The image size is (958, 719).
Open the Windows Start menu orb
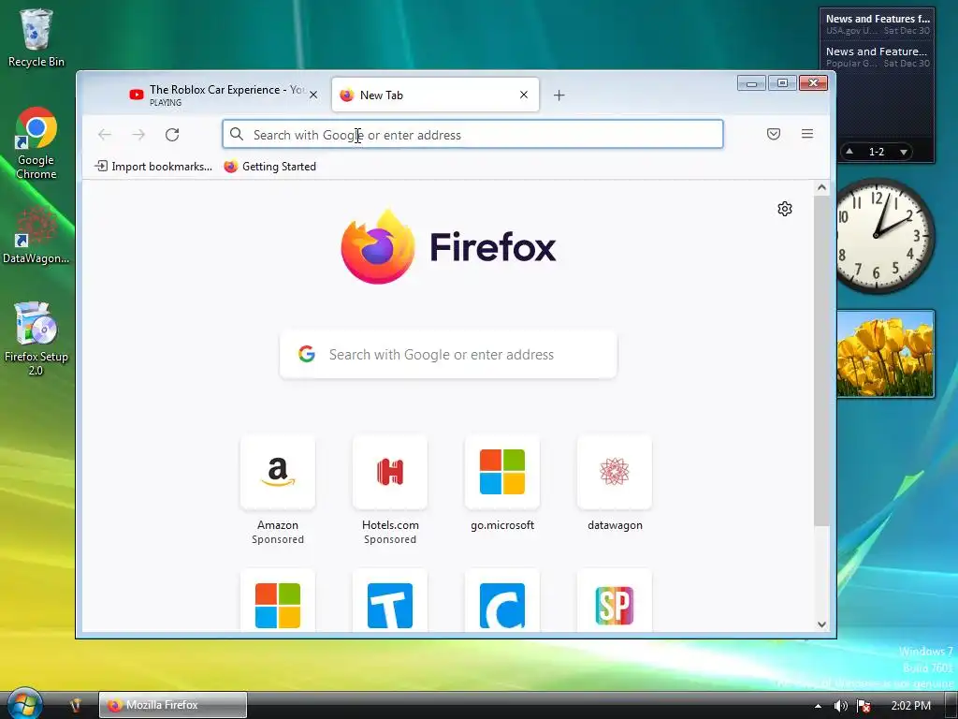24,704
